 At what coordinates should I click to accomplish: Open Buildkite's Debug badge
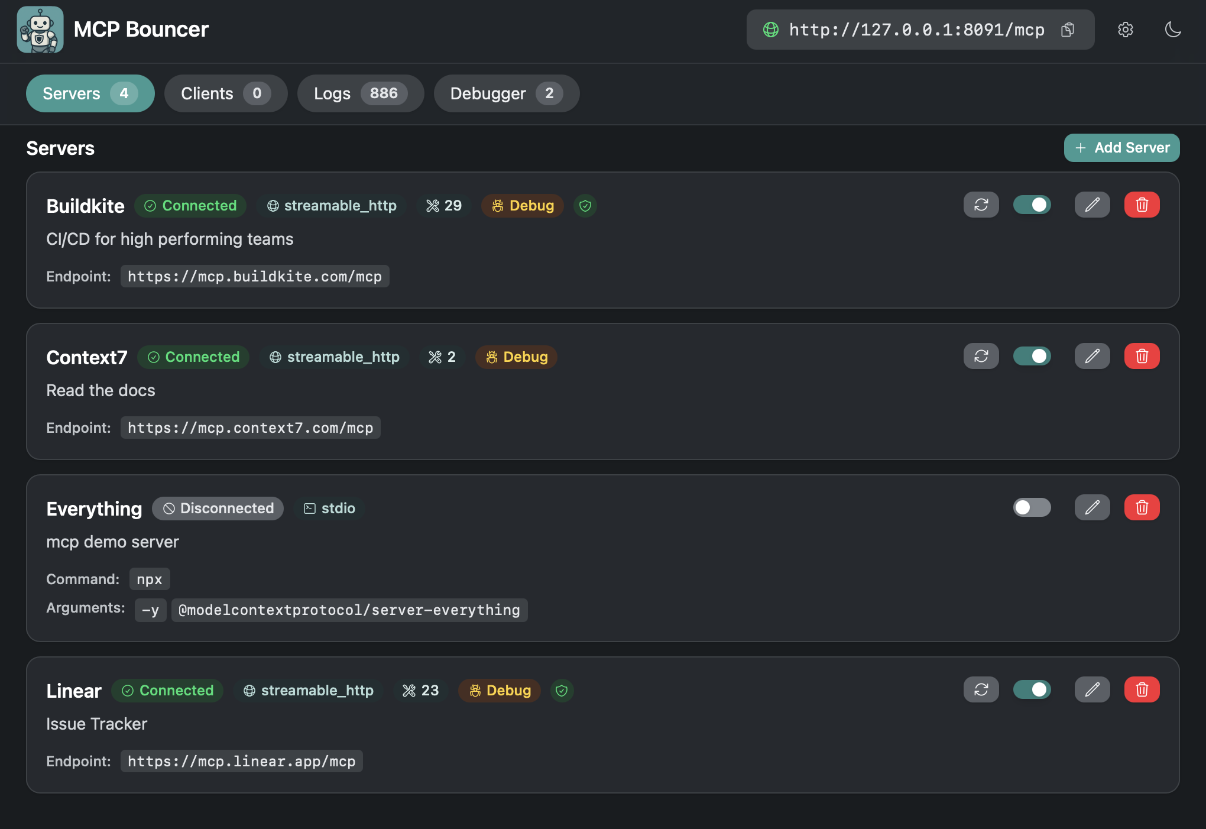522,206
